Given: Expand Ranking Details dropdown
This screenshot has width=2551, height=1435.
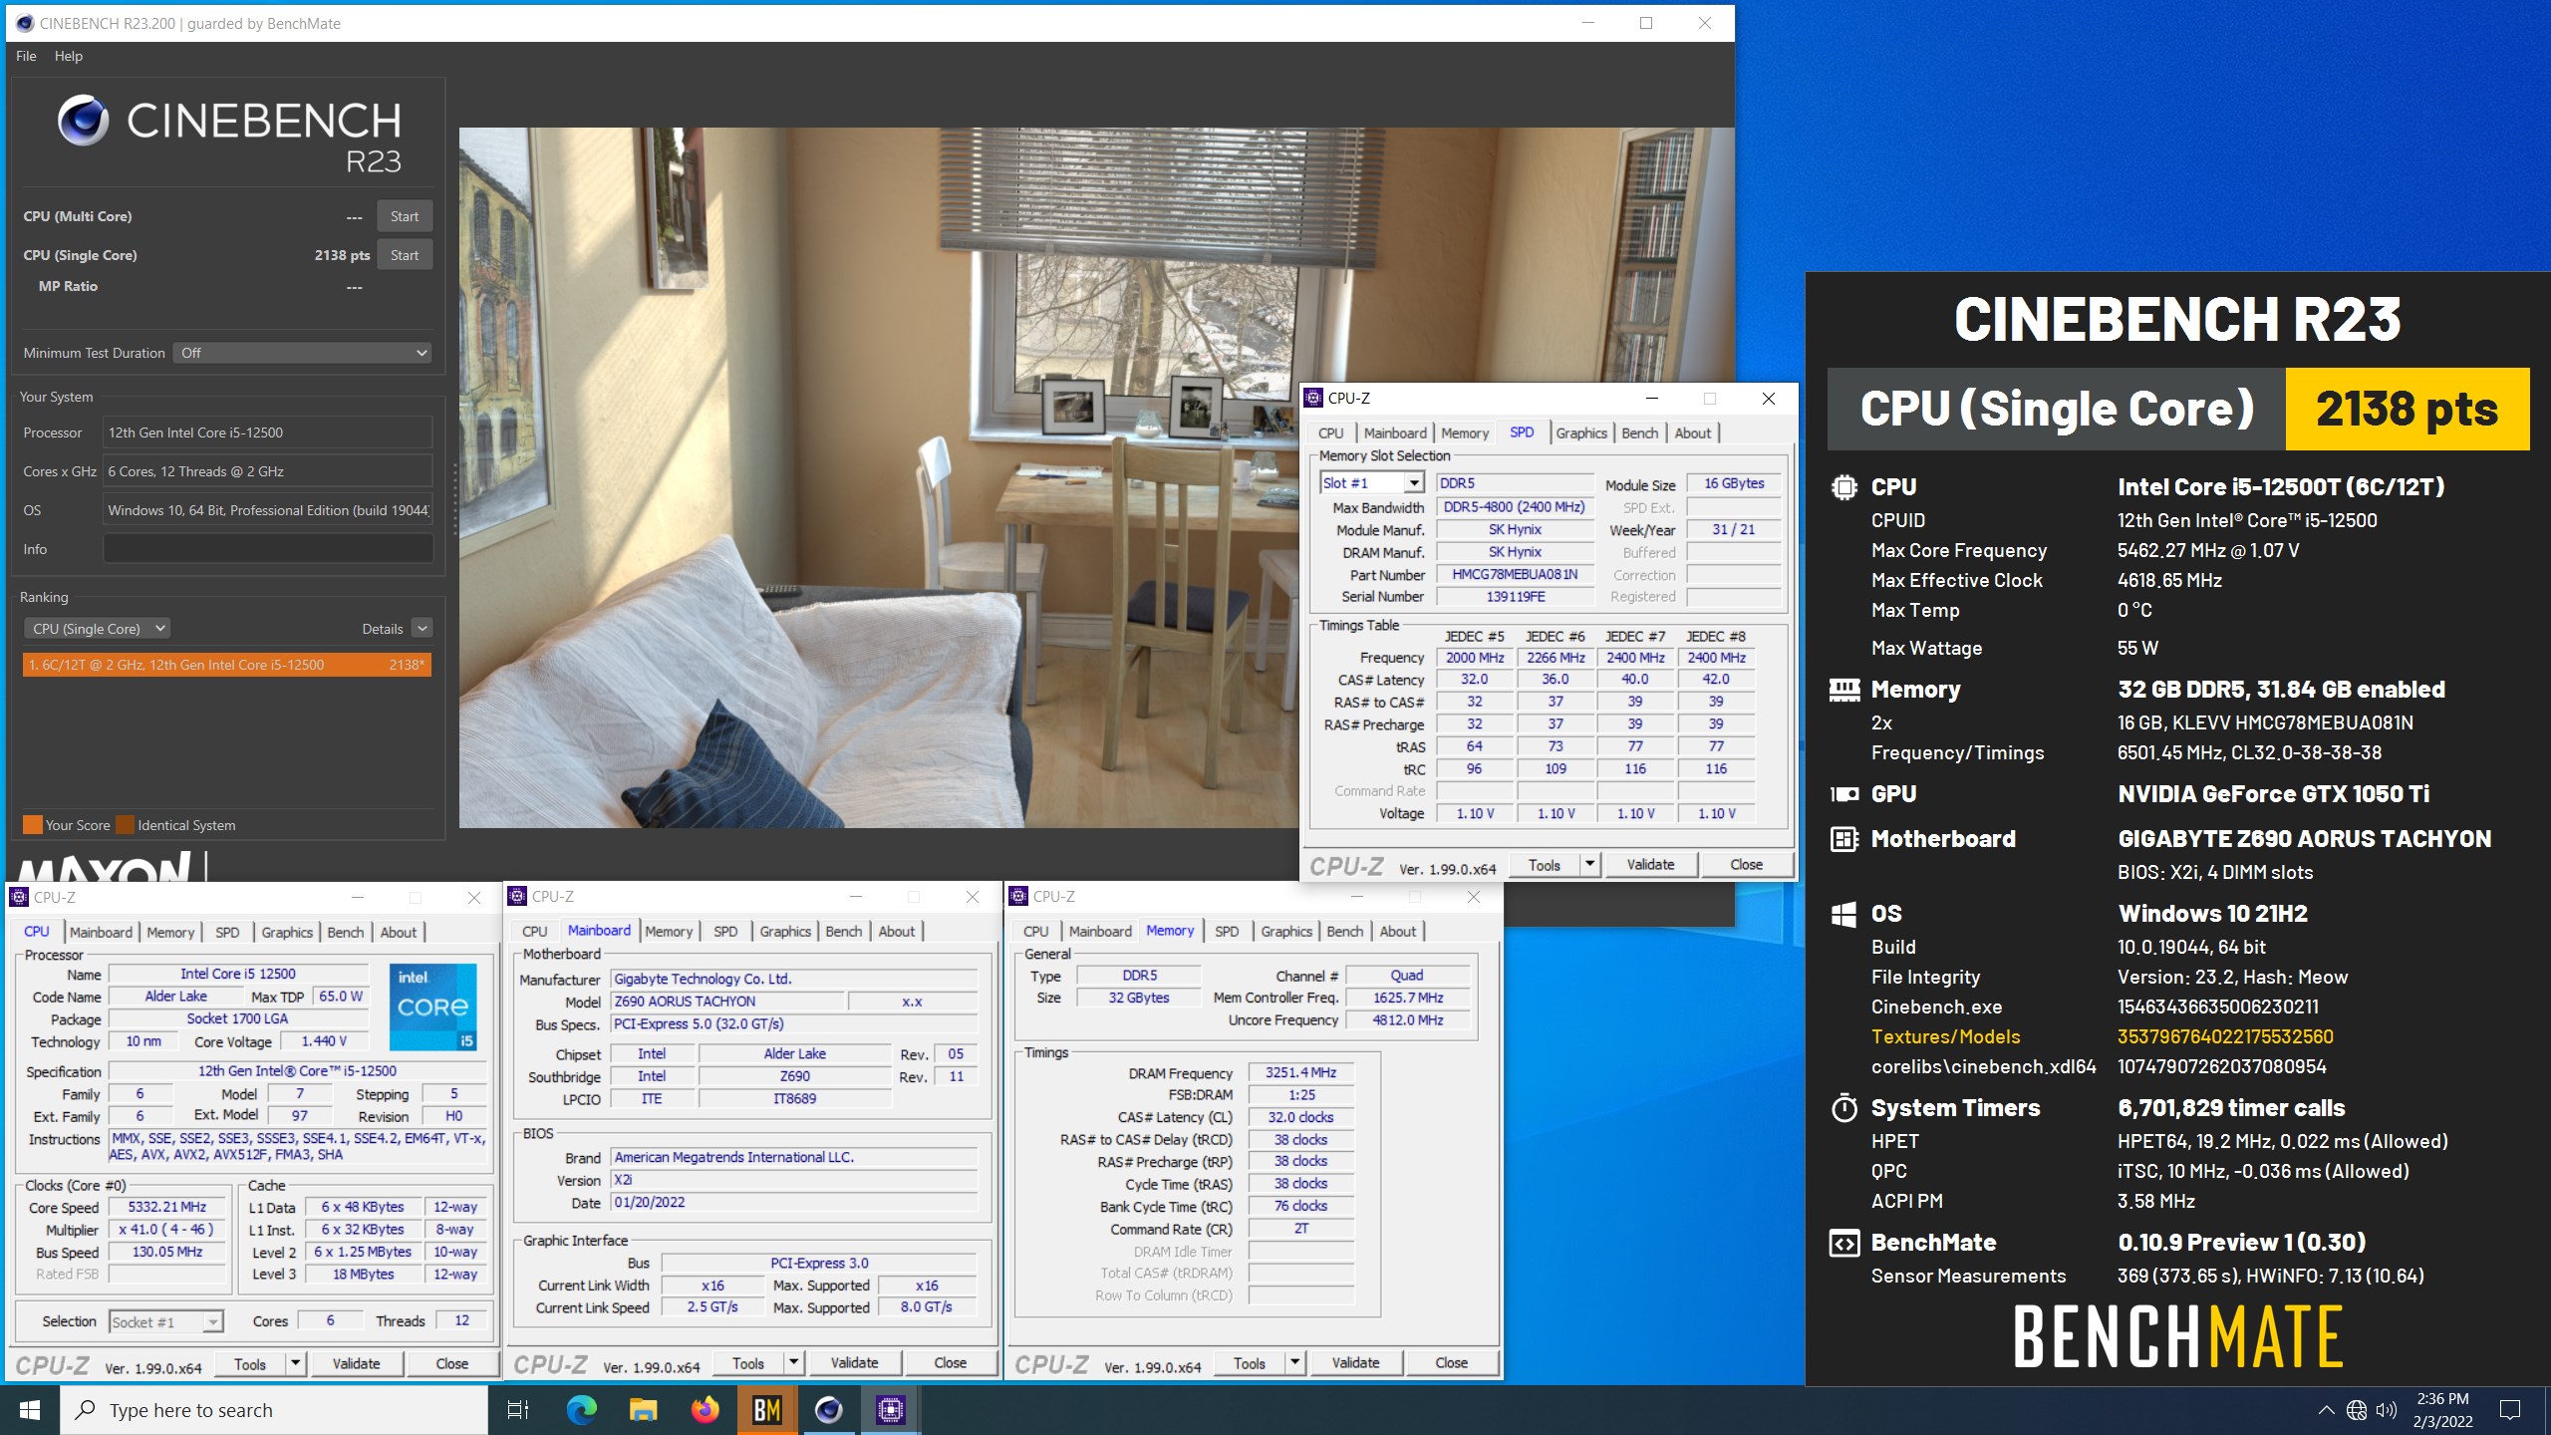Looking at the screenshot, I should pyautogui.click(x=422, y=629).
